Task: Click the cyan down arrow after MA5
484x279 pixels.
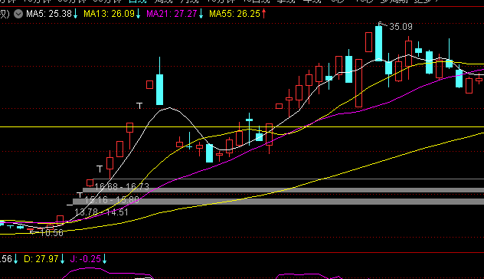Action: pyautogui.click(x=75, y=14)
